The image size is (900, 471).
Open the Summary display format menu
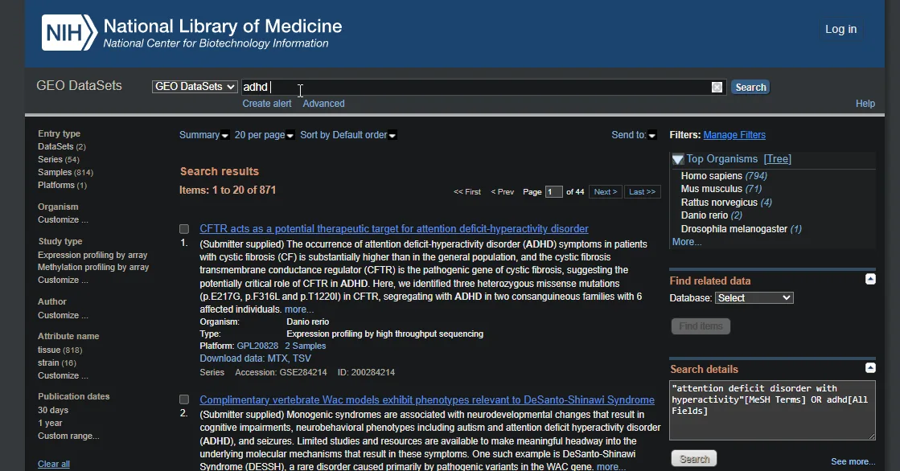203,135
